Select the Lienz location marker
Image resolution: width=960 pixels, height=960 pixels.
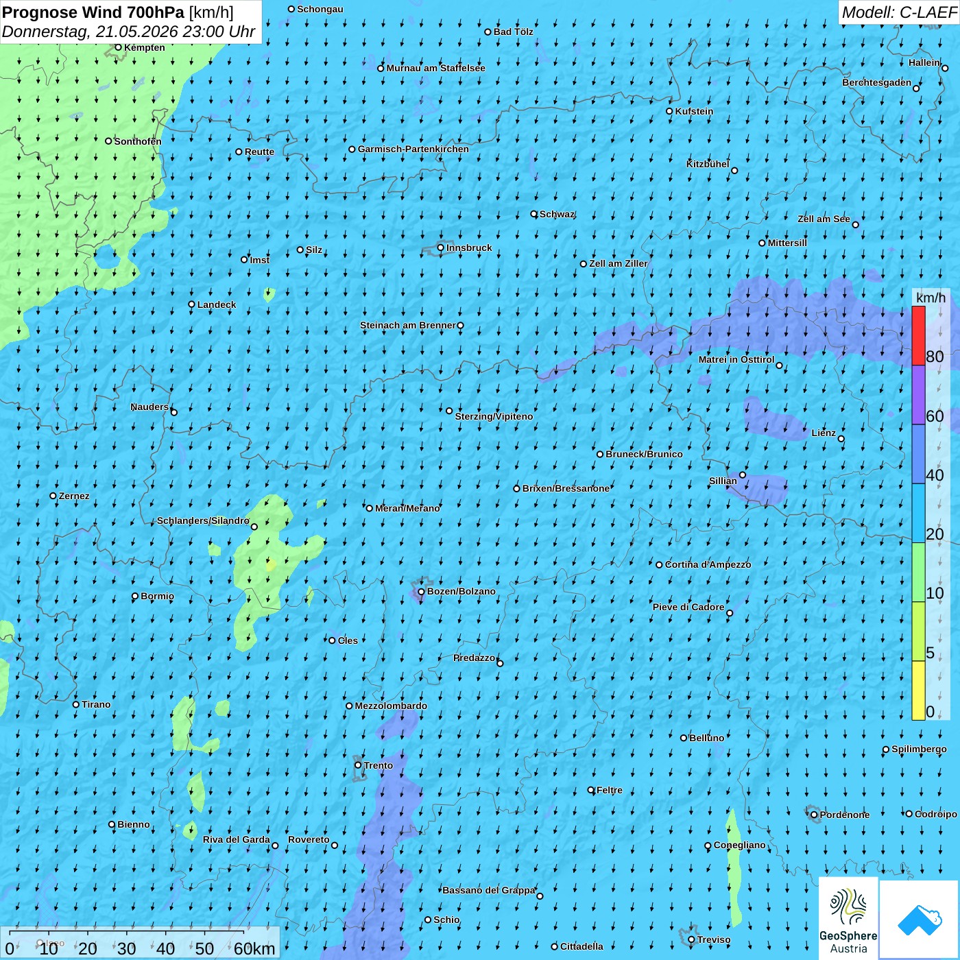click(x=841, y=439)
